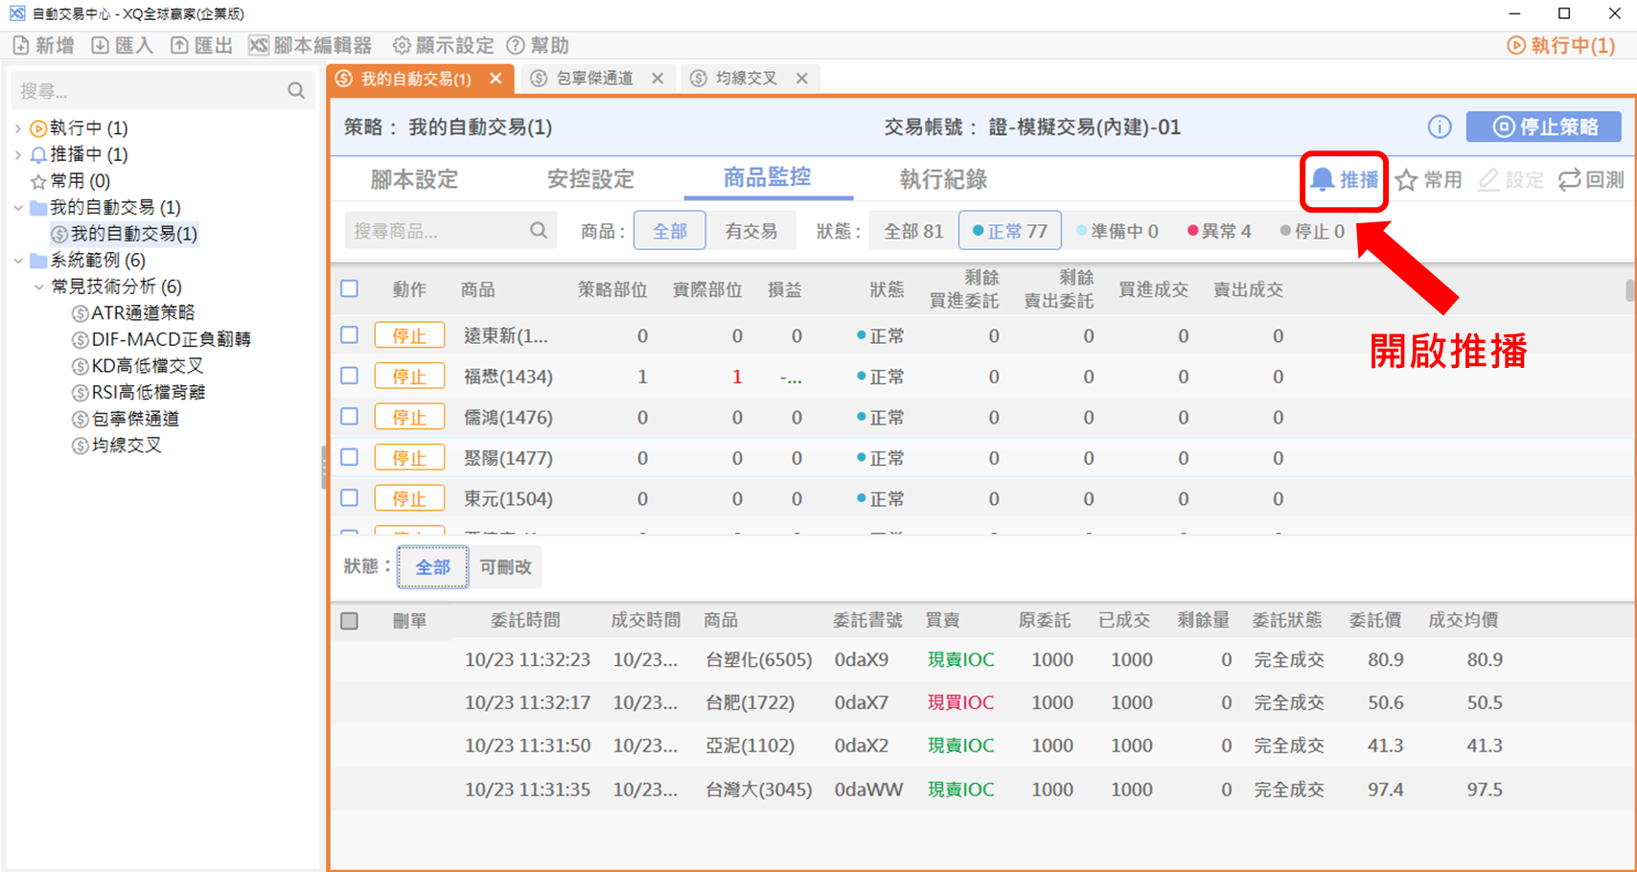Mark strategy as 常用 with star icon
Viewport: 1637px width, 872px height.
pyautogui.click(x=1407, y=180)
